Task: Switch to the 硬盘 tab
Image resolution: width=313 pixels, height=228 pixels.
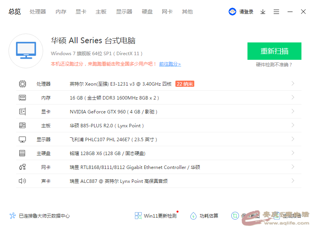Action: pyautogui.click(x=147, y=12)
